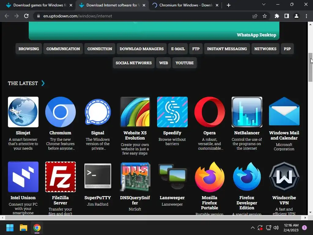Switch to the Chromium for Windows tab

[186, 5]
